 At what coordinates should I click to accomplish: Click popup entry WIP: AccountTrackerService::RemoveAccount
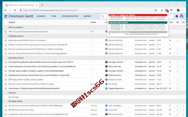pyautogui.click(x=138, y=34)
